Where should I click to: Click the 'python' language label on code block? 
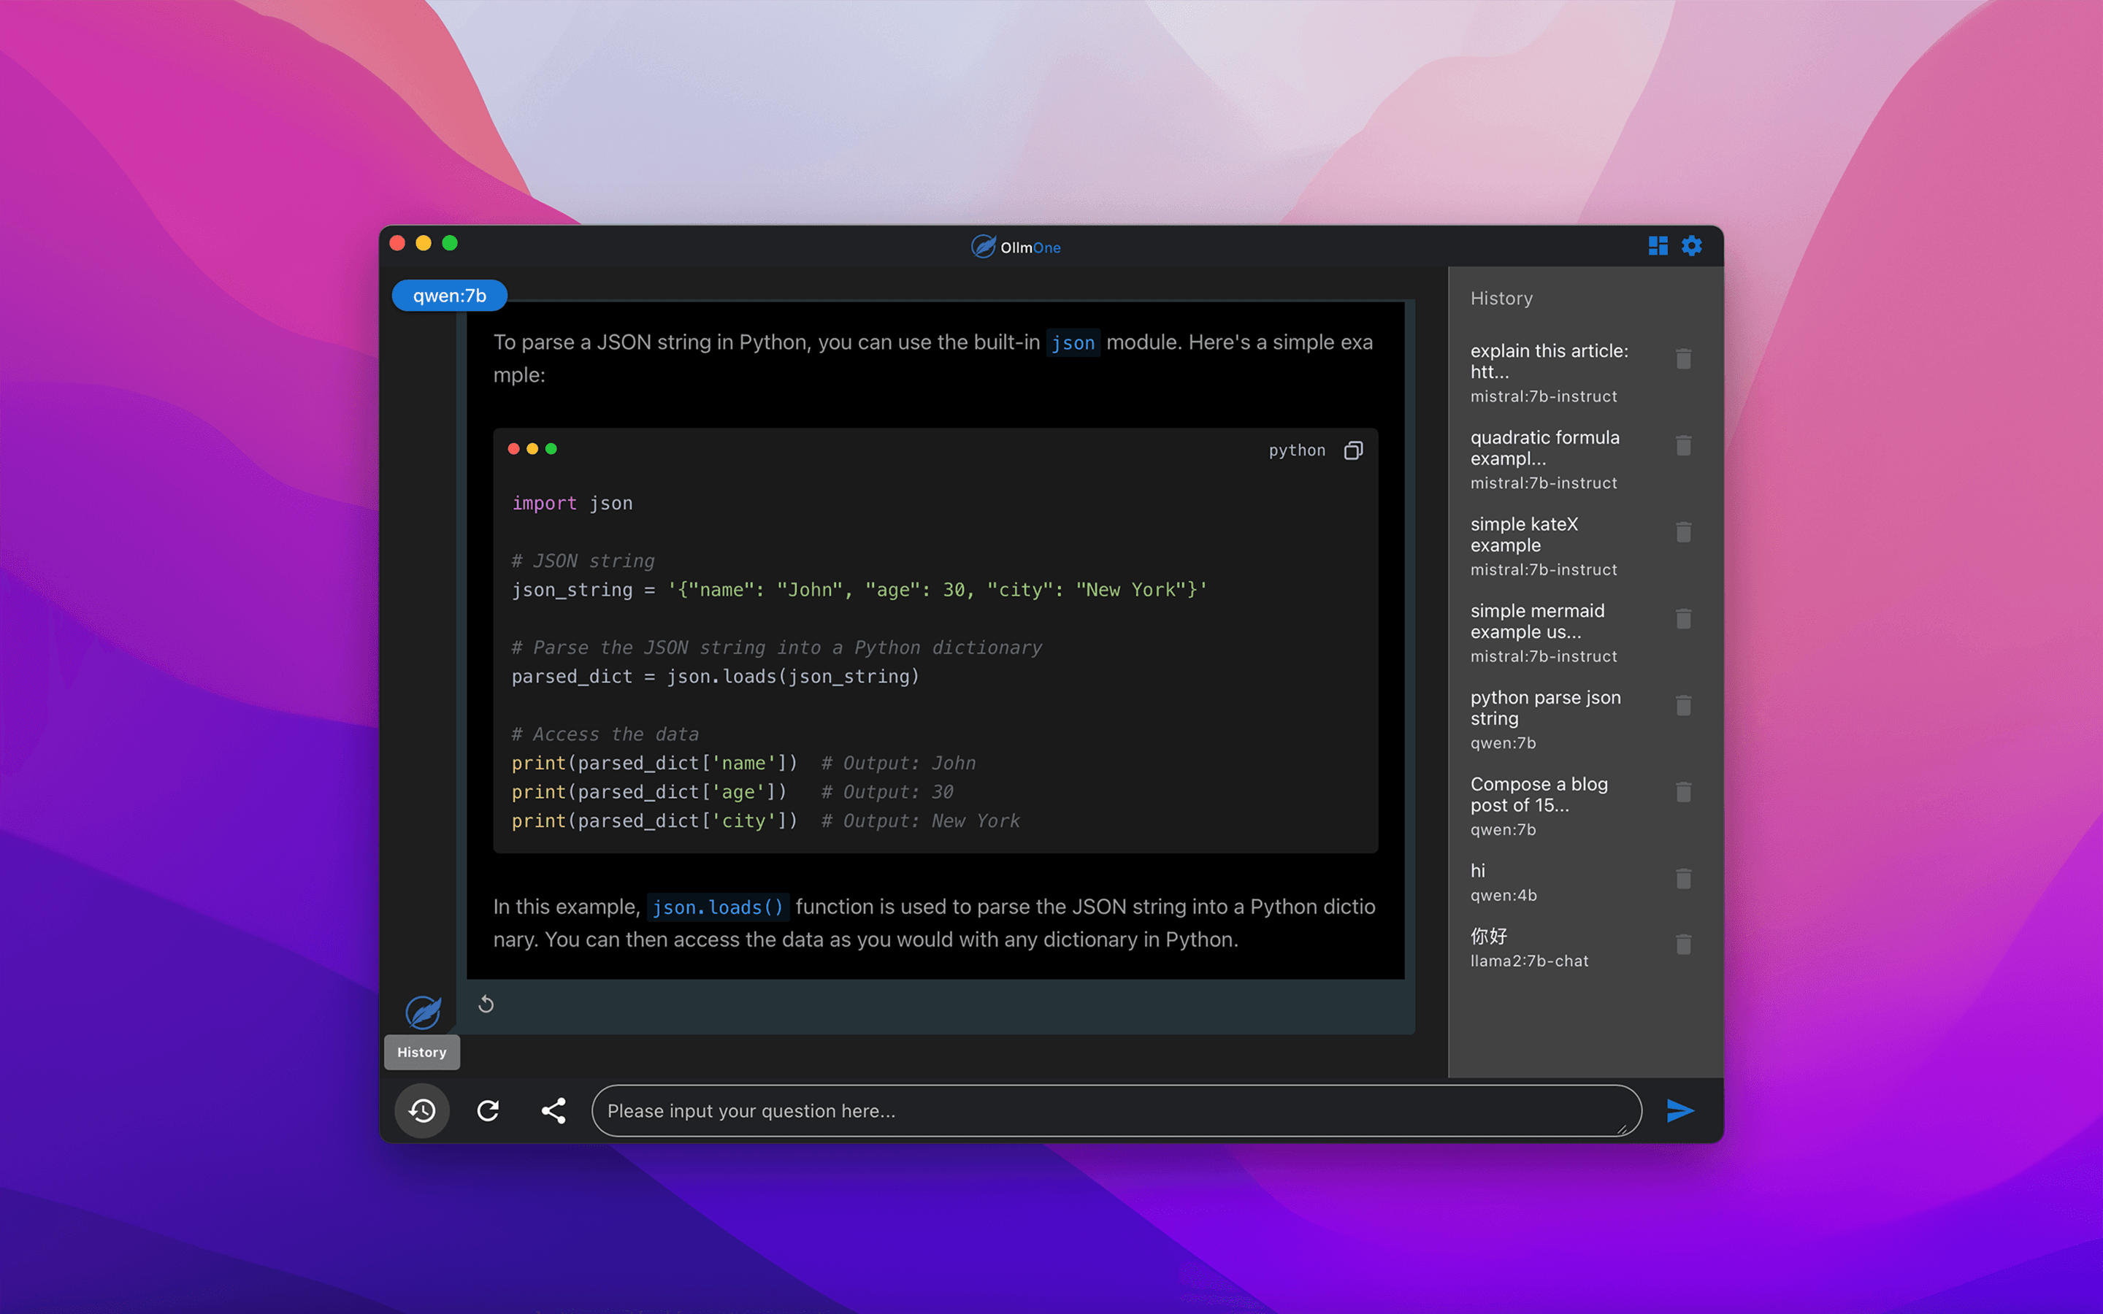[1297, 450]
